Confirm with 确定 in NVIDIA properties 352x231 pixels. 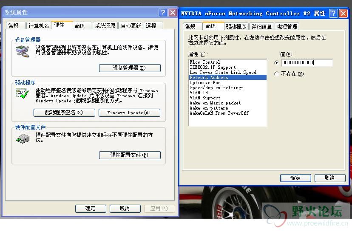[295, 178]
